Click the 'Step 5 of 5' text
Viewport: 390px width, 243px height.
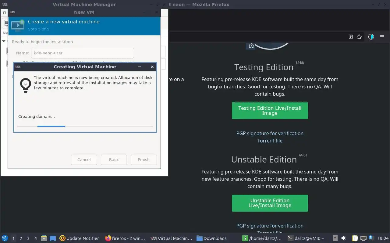39,29
